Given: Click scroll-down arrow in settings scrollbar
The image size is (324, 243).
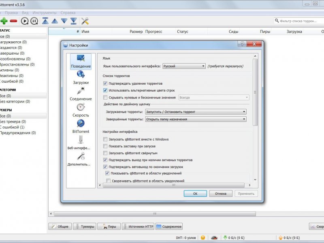Looking at the screenshot, I should click(255, 180).
